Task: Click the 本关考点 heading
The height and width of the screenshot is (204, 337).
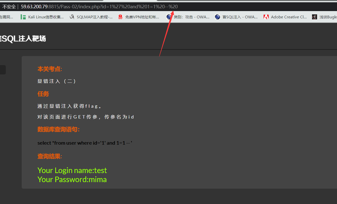Action: tap(50, 69)
